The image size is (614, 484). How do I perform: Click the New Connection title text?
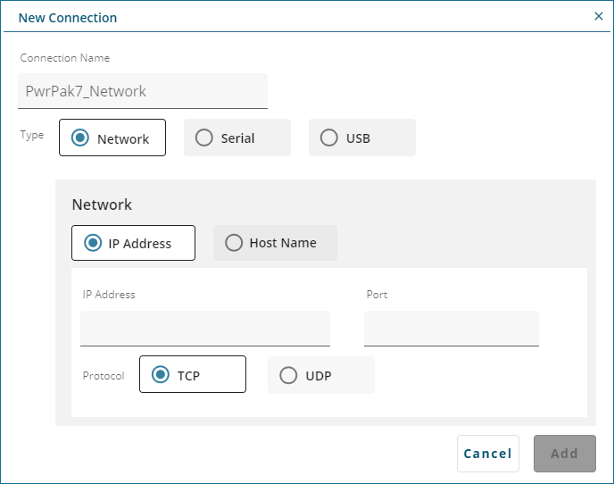pyautogui.click(x=68, y=18)
